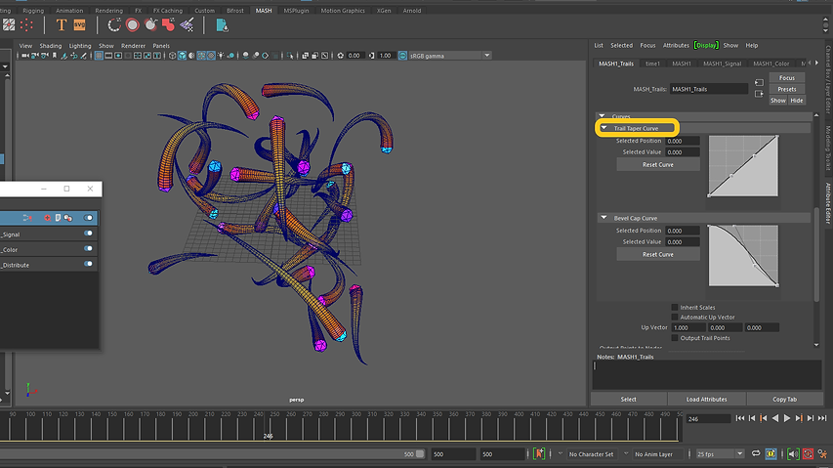Viewport: 833px width, 468px height.
Task: Click Reset Curve under Trail Taper Curve
Action: 657,165
